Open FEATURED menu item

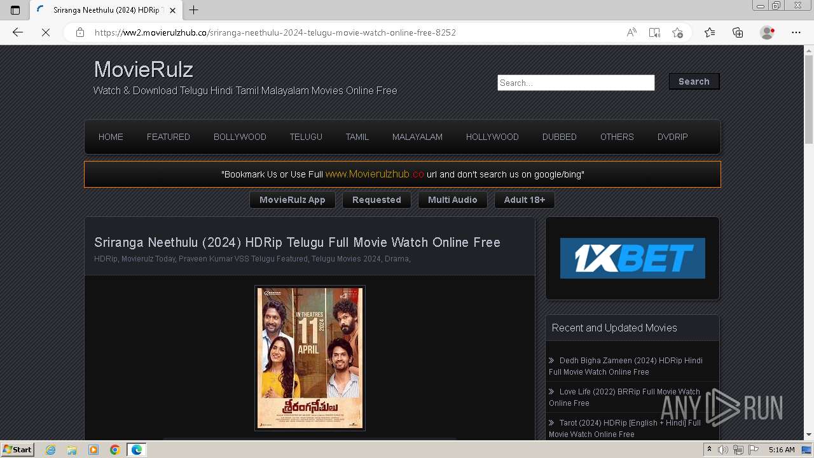[x=169, y=137]
